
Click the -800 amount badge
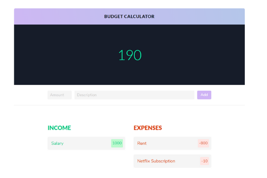[203, 143]
